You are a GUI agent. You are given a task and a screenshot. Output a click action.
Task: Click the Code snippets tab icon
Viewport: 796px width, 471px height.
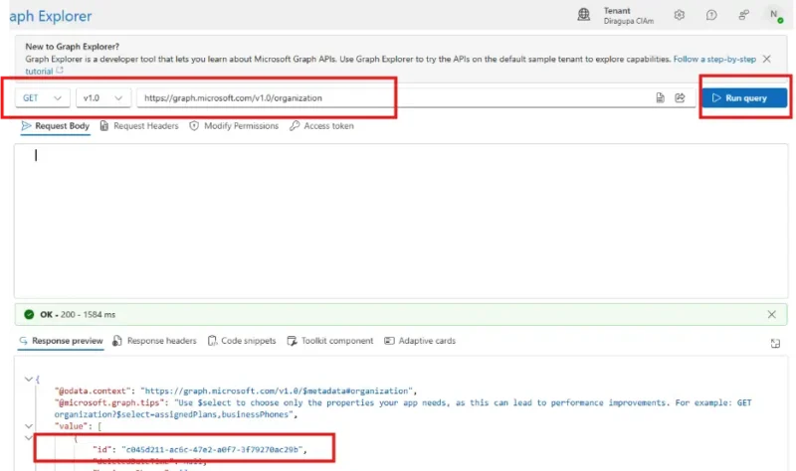click(212, 341)
